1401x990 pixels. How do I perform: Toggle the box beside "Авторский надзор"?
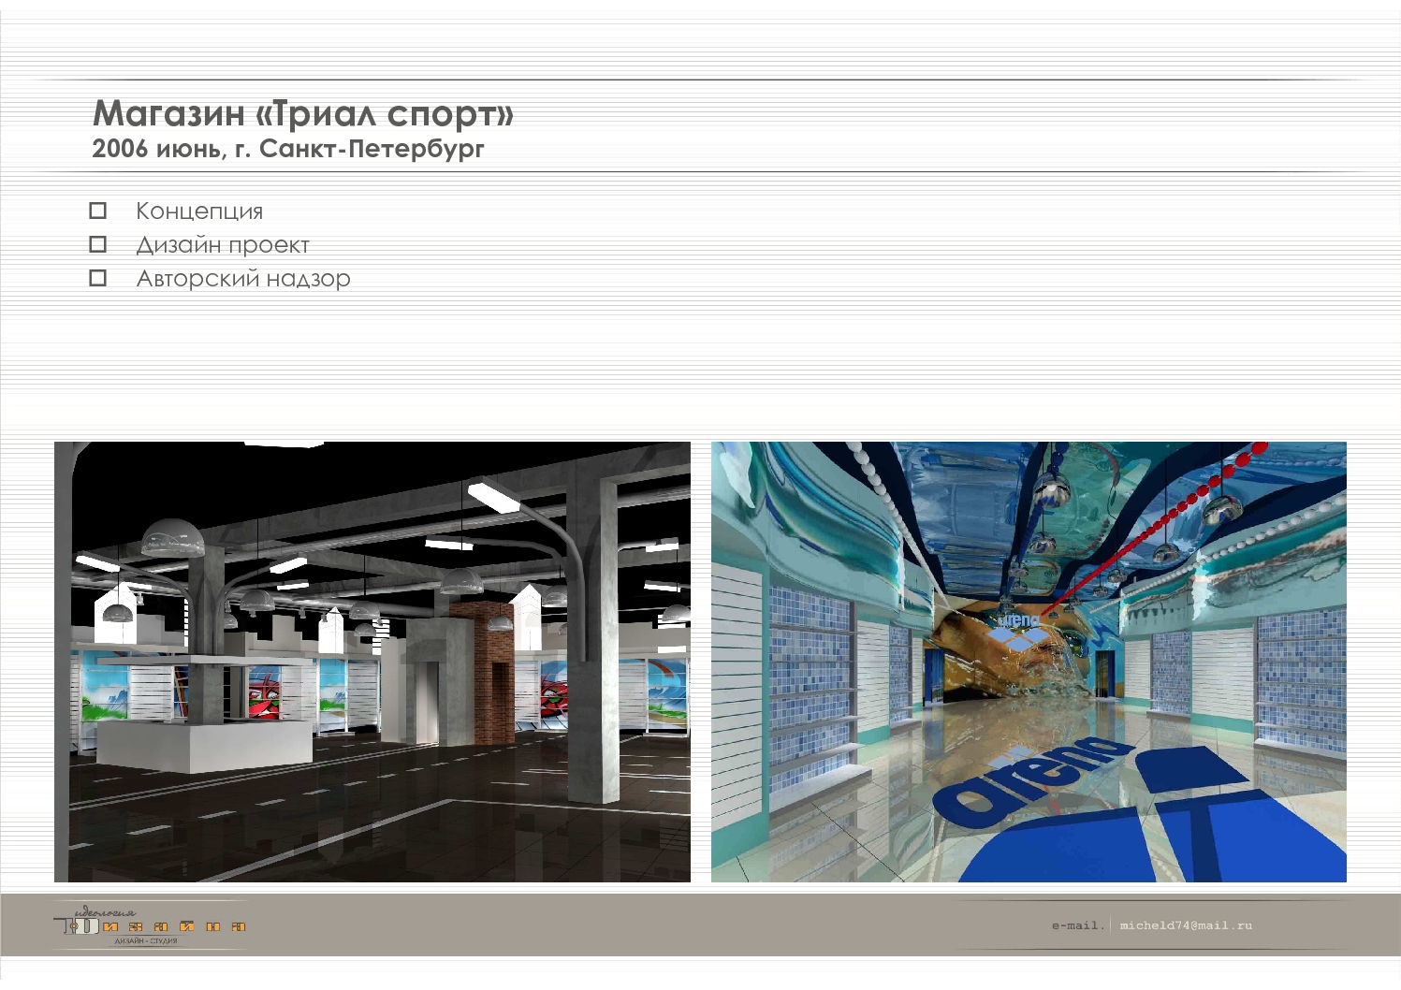click(x=97, y=278)
